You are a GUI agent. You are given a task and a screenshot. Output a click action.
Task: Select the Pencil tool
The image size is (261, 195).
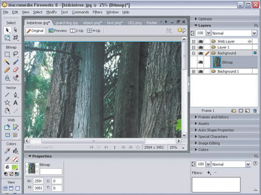(x=7, y=69)
